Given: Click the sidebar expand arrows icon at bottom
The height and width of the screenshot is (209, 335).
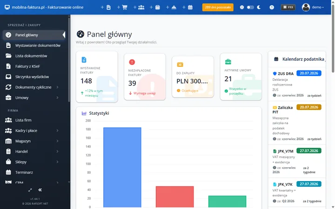Looking at the screenshot, I should (x=30, y=190).
